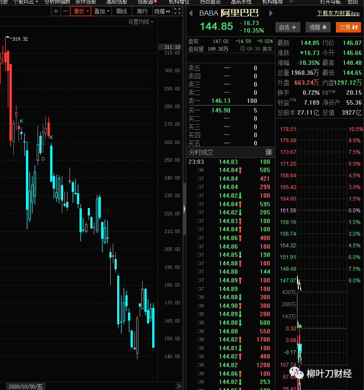Click the 最高 148.48 value

[x=352, y=63]
